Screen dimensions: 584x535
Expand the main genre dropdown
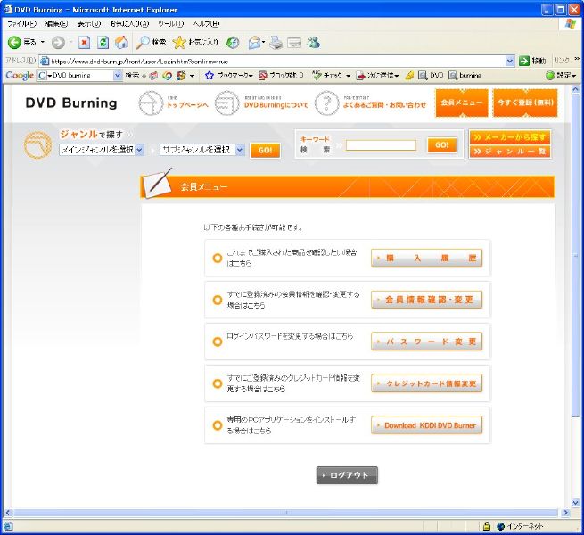coord(101,150)
